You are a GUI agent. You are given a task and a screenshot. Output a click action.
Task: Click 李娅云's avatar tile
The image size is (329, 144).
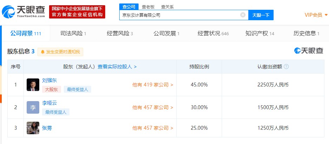tap(33, 107)
